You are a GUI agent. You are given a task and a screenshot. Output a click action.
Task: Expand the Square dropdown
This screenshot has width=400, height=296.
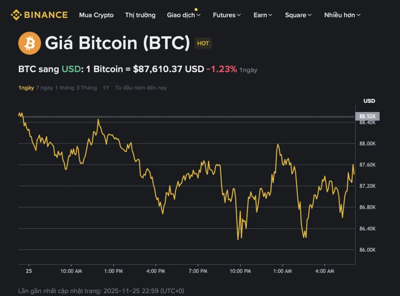point(297,15)
